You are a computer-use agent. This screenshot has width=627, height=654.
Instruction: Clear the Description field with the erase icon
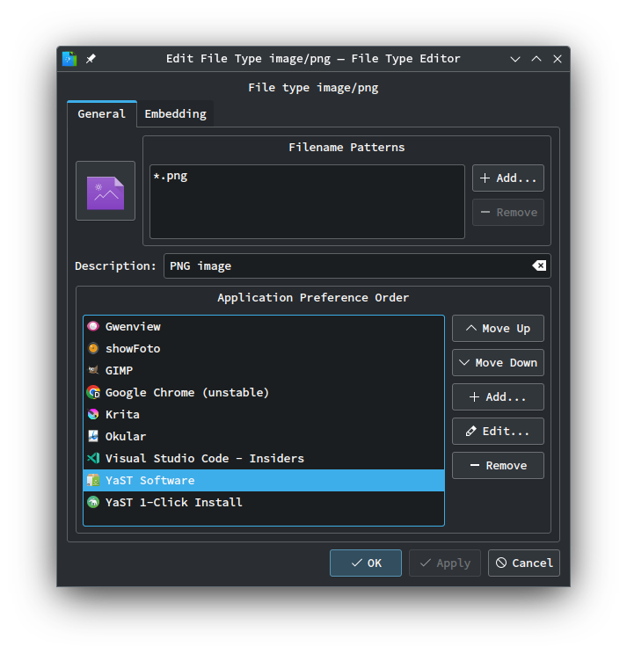click(x=539, y=265)
